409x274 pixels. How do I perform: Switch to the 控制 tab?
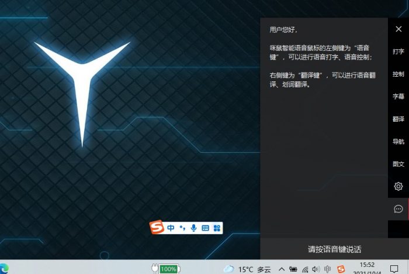click(398, 74)
